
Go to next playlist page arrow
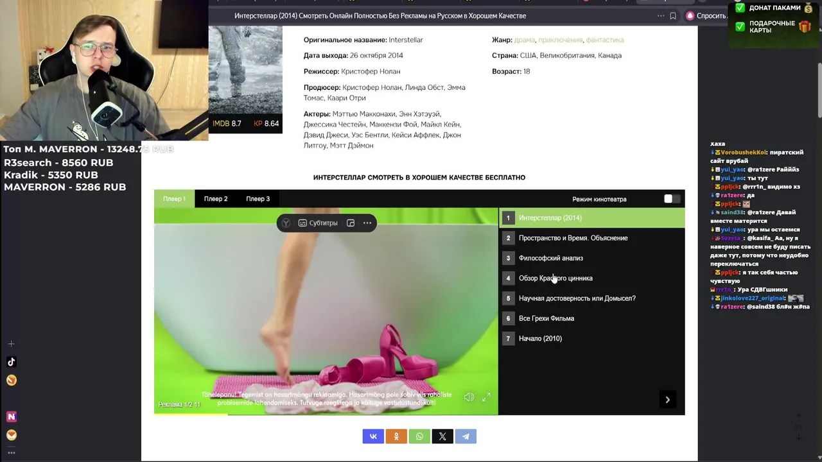pyautogui.click(x=667, y=400)
